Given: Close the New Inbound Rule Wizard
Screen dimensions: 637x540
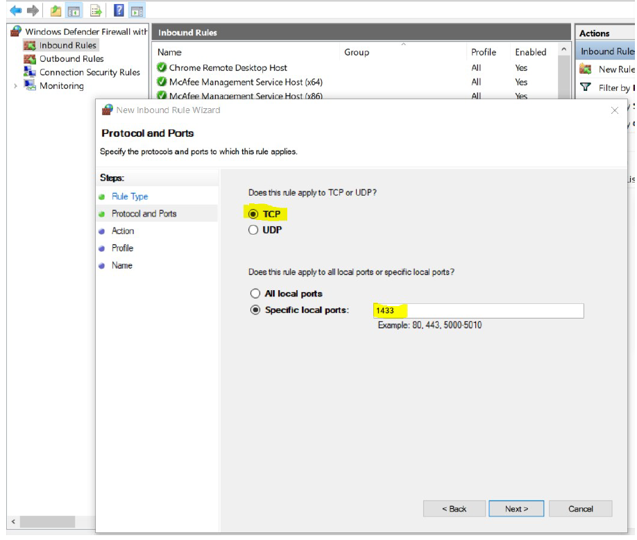Looking at the screenshot, I should 615,110.
